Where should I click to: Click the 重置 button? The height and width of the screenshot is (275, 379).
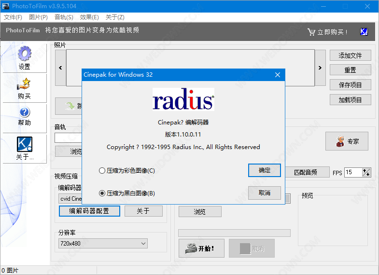[x=350, y=70]
